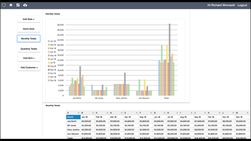Select Bill Jones' $3,300.00 cell
Image resolution: width=251 pixels, height=141 pixels.
point(242,125)
